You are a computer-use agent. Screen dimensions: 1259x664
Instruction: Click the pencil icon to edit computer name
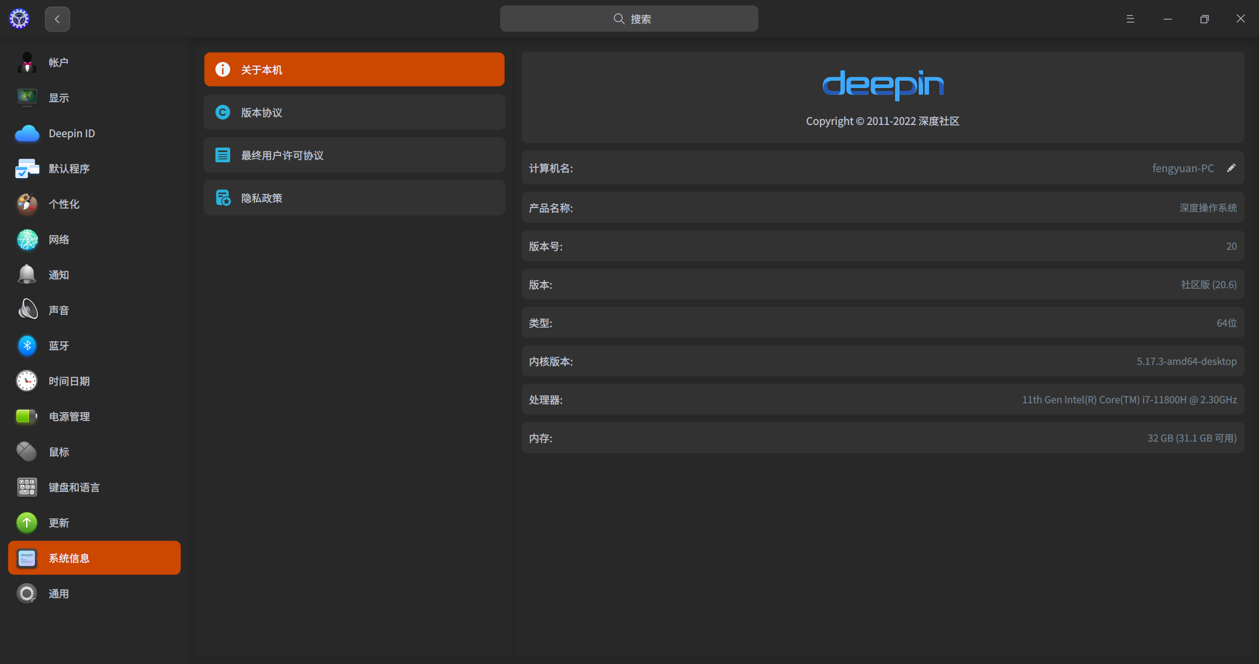[x=1231, y=168]
